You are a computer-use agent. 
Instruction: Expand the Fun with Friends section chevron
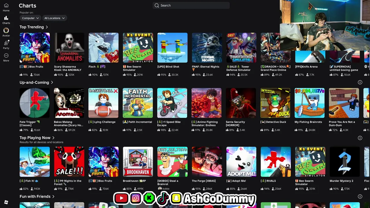click(53, 196)
